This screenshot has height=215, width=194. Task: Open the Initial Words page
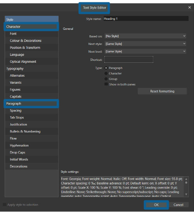click(x=31, y=160)
